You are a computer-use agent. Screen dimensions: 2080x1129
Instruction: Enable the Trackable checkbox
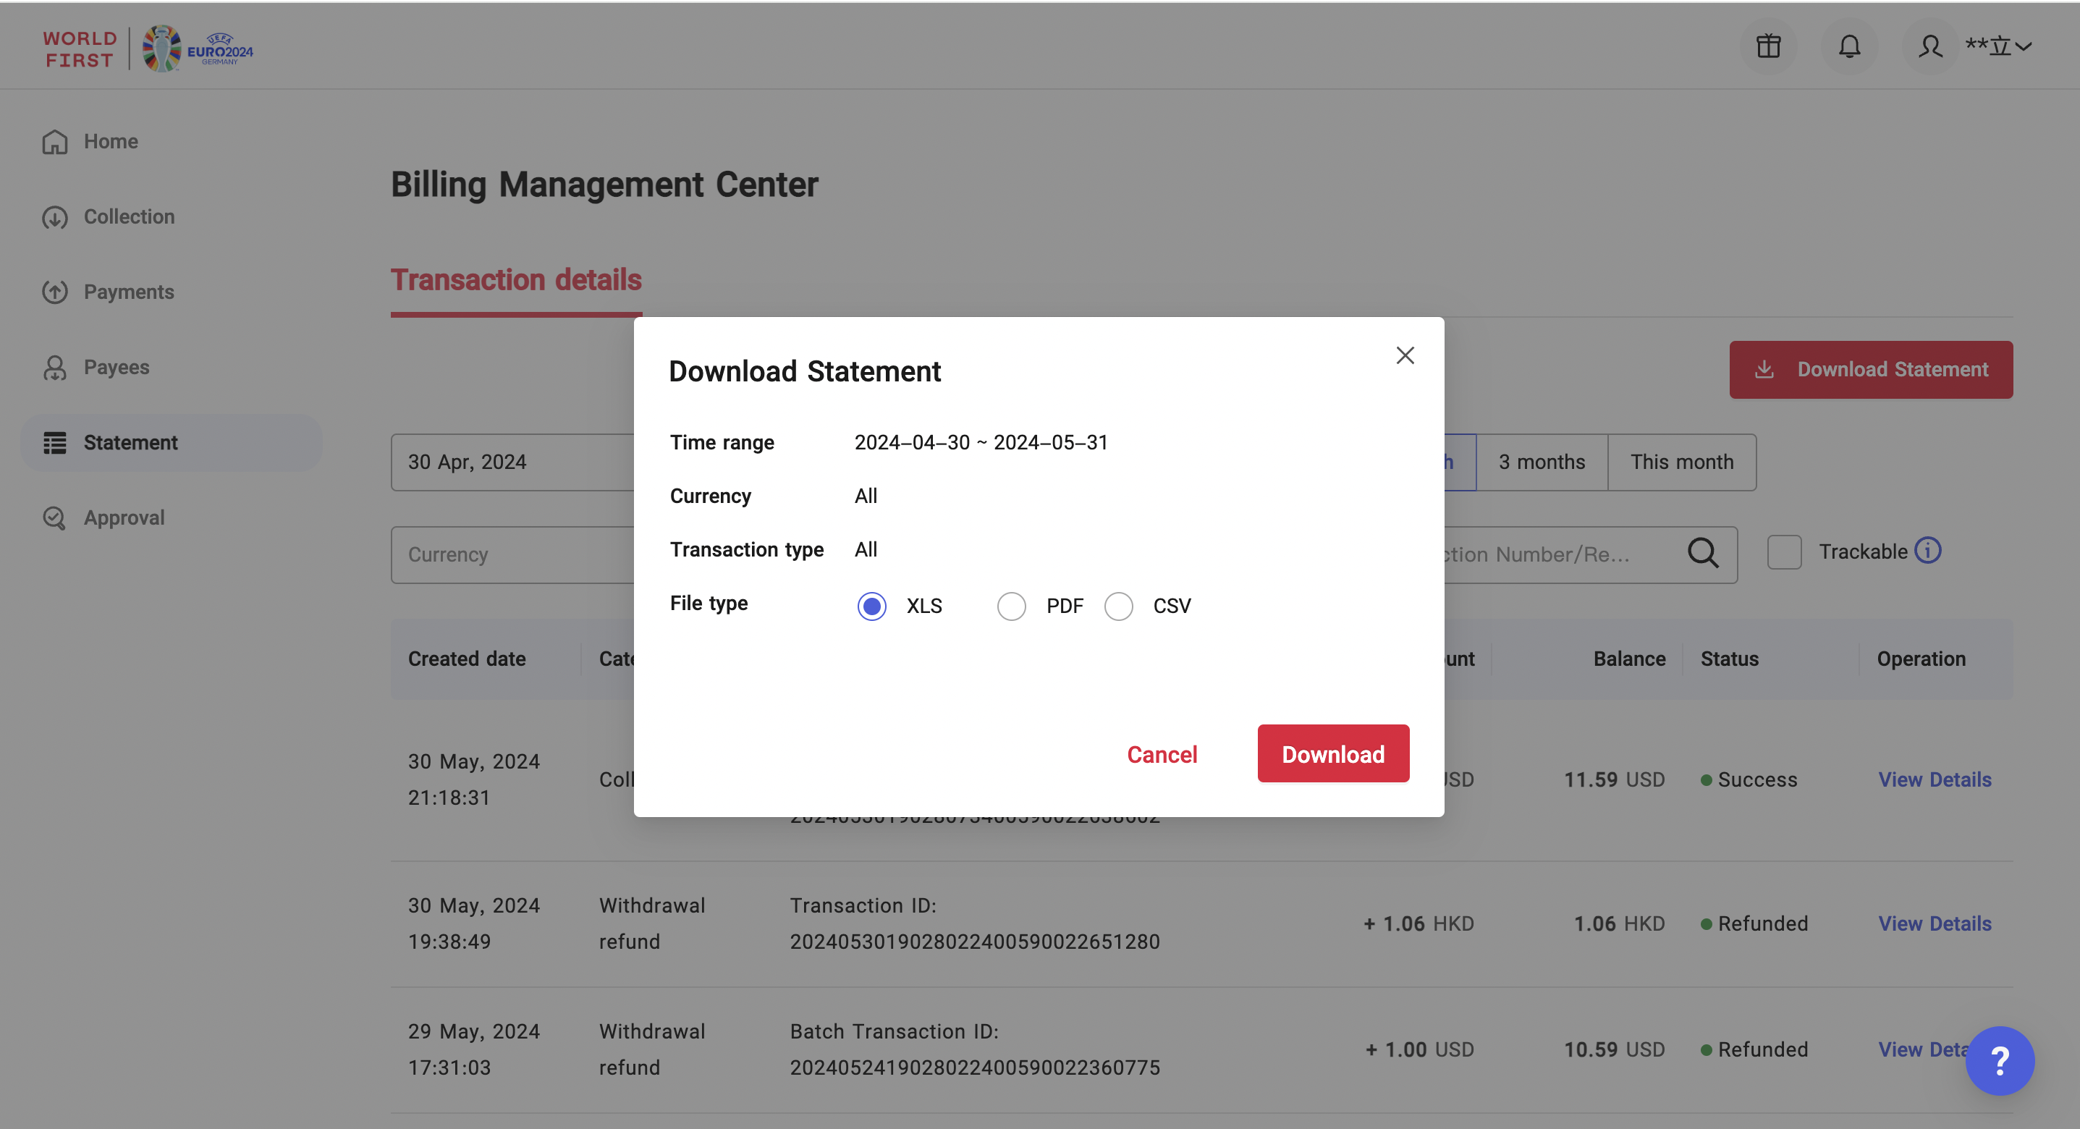point(1784,552)
